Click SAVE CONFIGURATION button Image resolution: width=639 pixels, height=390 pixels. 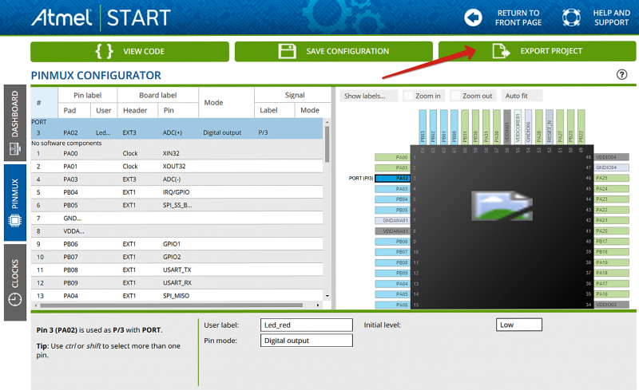(333, 51)
